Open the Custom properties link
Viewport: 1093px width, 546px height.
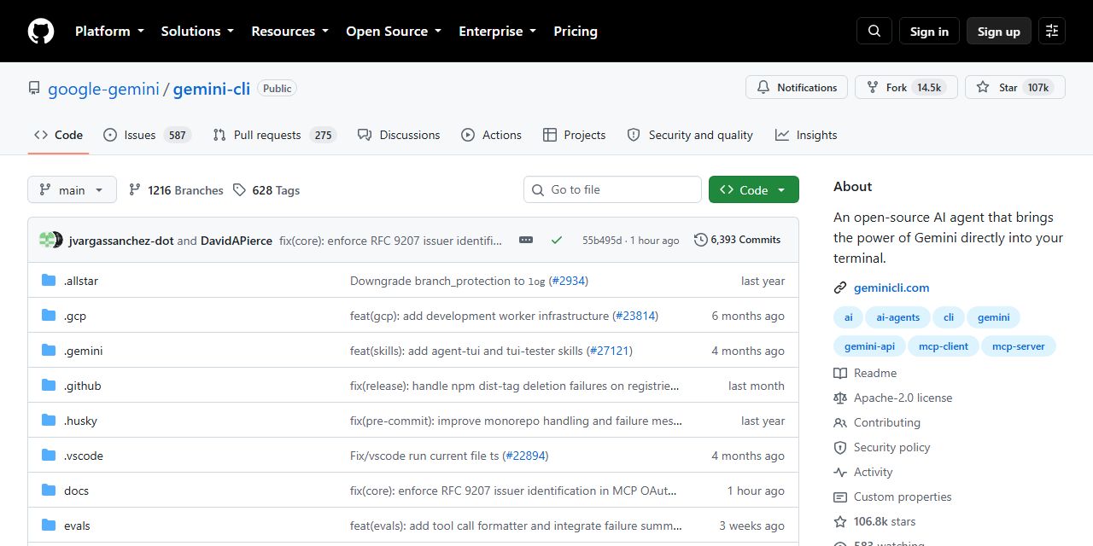click(x=903, y=497)
